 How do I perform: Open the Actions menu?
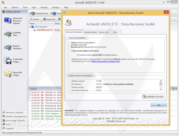(x=15, y=8)
